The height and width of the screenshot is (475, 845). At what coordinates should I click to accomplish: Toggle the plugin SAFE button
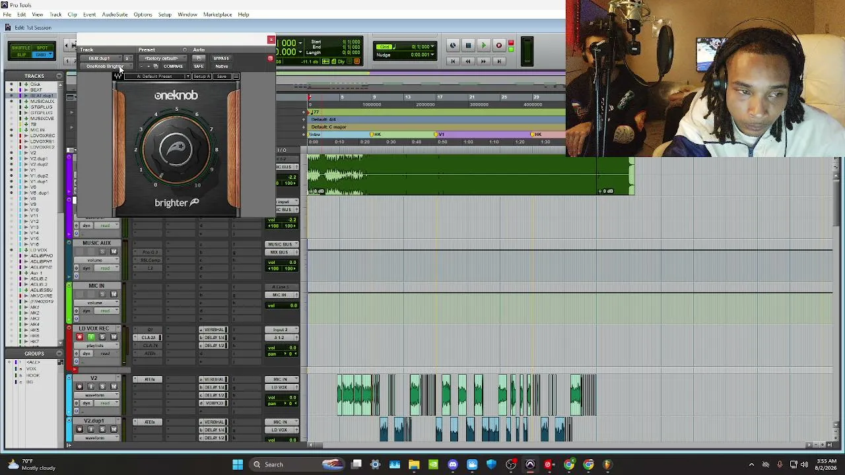click(199, 66)
